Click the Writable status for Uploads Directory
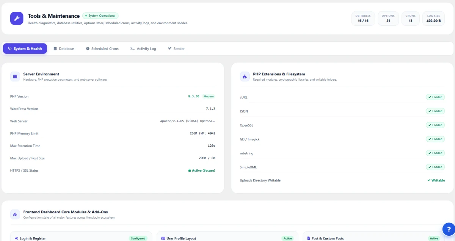Screen dimensions: 455x241 click(x=436, y=180)
